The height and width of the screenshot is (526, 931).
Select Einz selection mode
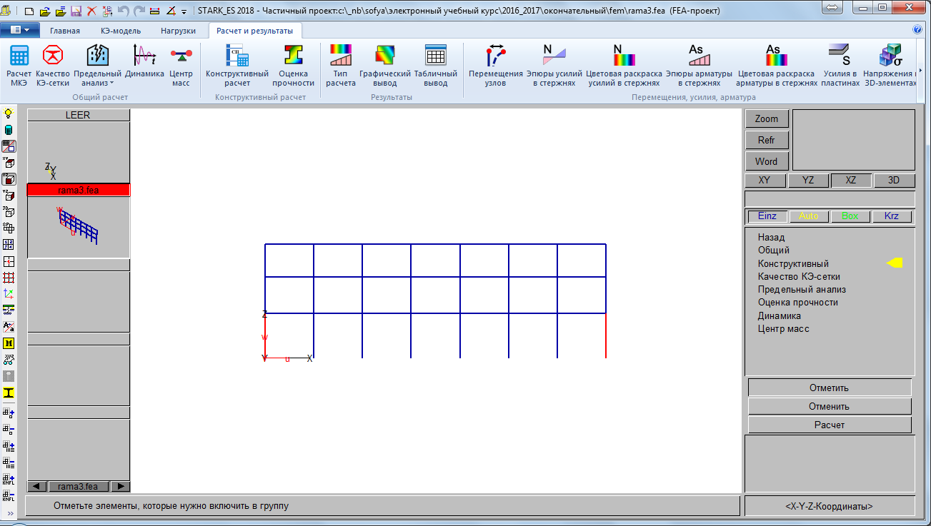767,216
